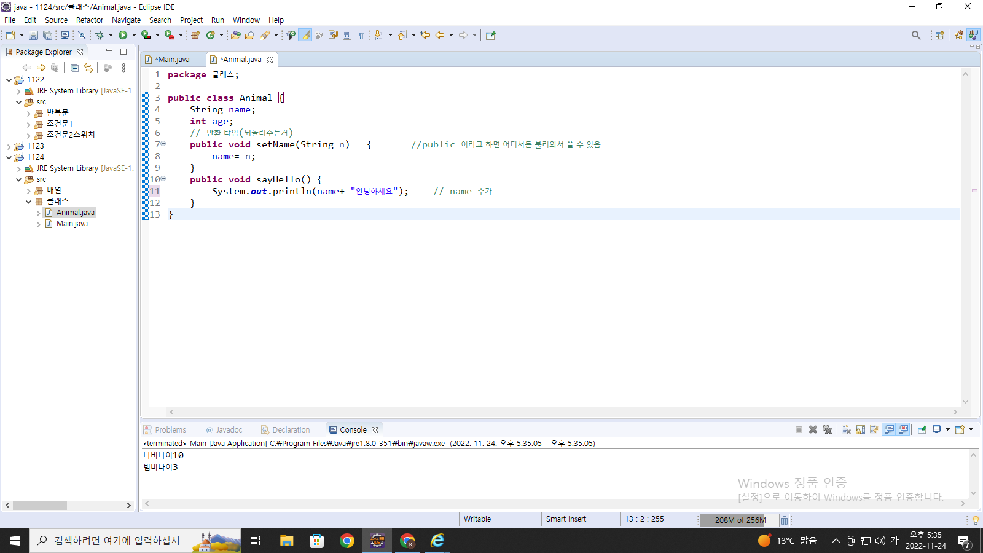Click the green Run button icon
Screen dimensions: 983x553
[123, 35]
